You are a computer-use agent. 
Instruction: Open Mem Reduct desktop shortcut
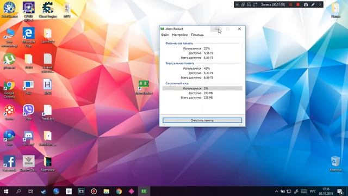[144, 88]
